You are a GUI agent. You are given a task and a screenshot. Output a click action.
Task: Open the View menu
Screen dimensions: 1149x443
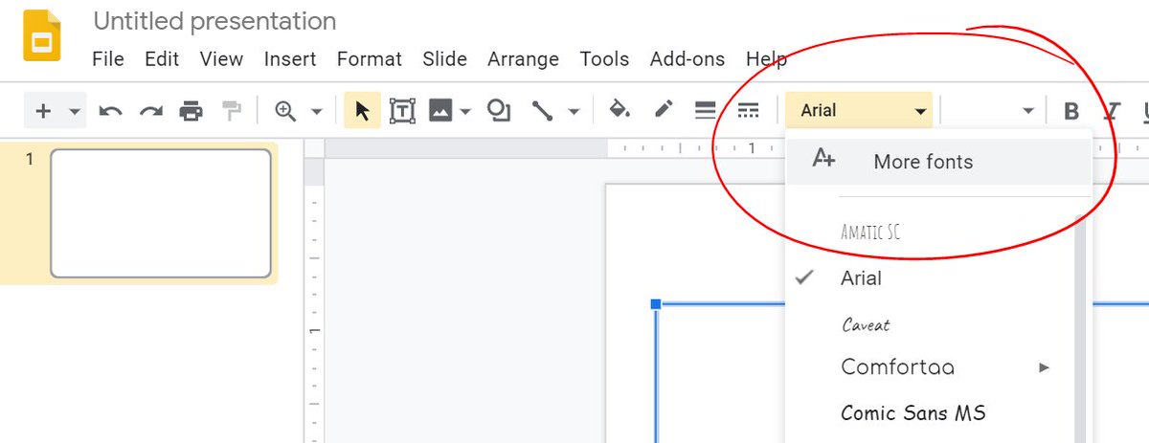click(x=221, y=59)
